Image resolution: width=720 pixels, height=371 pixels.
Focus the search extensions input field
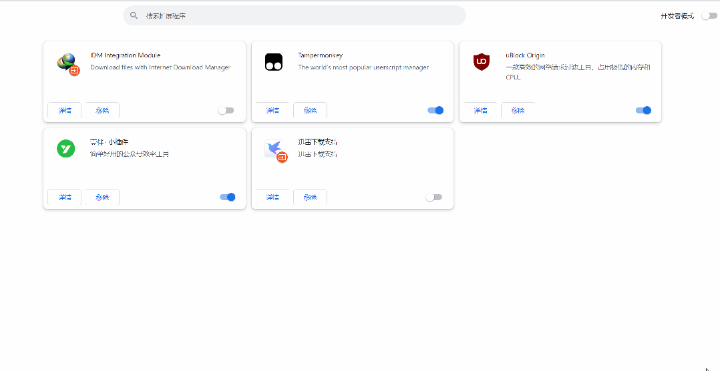pyautogui.click(x=301, y=15)
